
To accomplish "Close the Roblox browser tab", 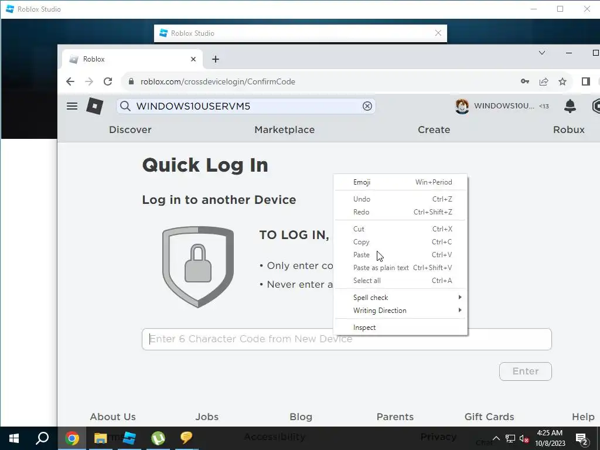I will coord(193,59).
